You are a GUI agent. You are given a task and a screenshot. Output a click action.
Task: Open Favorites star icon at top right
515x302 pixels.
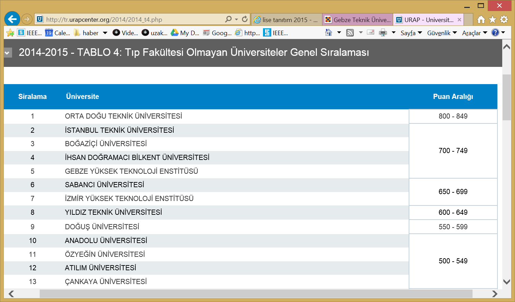pos(493,20)
